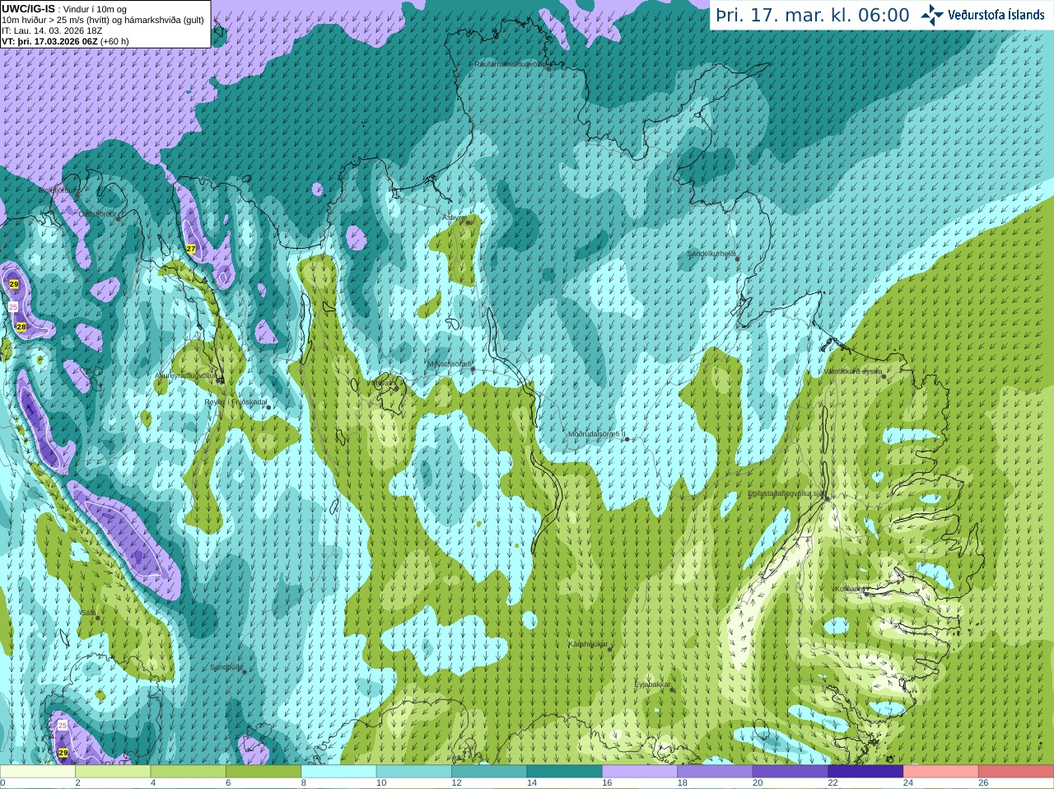
Task: Click the 0–2 m/s legend color swatch
Action: (38, 772)
